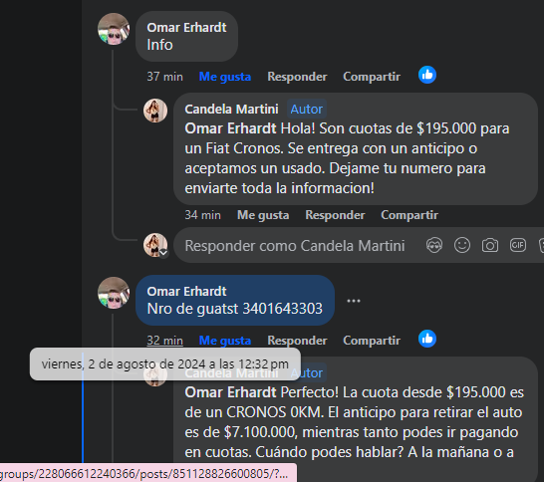Reply to Omar's Info comment

click(297, 77)
